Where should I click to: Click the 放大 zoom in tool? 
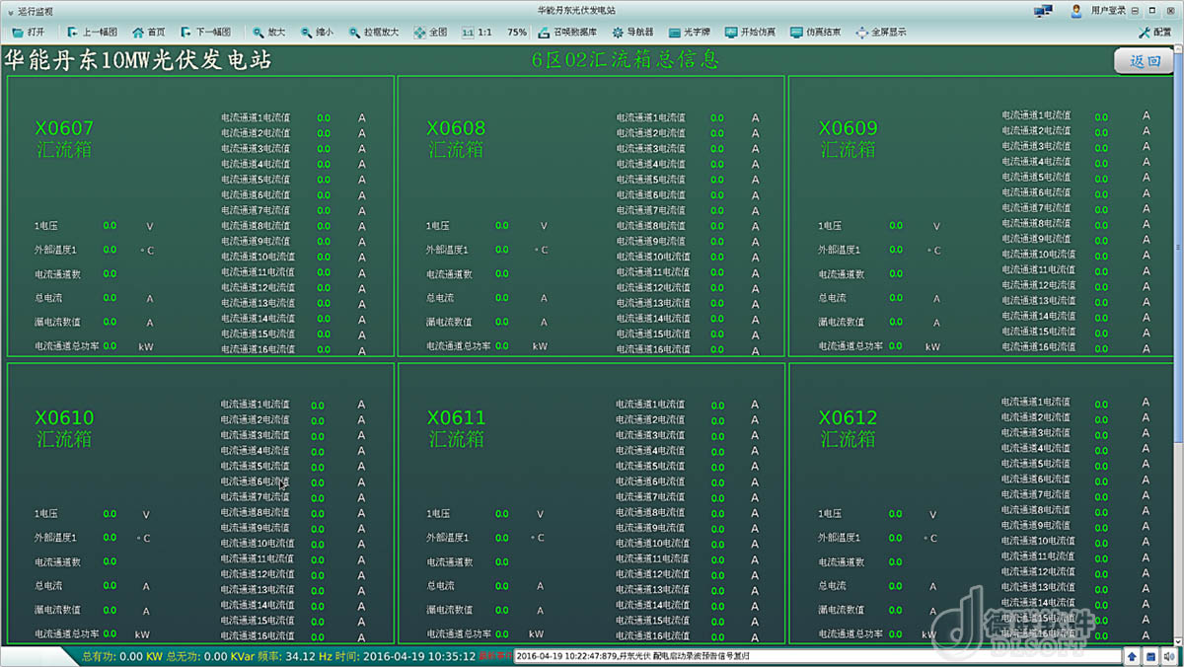(x=268, y=33)
